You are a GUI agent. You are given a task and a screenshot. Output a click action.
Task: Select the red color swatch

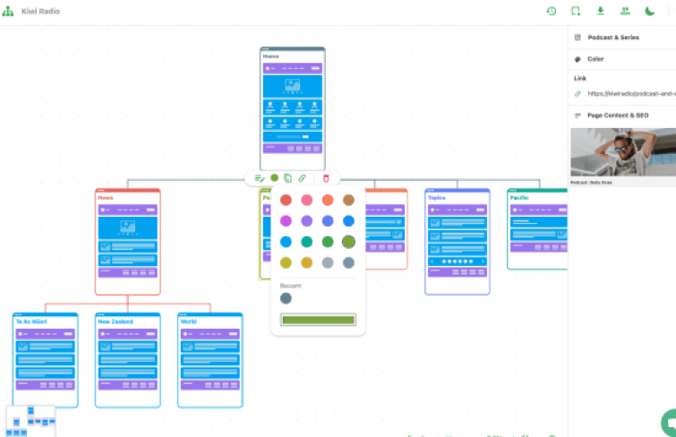coord(286,201)
